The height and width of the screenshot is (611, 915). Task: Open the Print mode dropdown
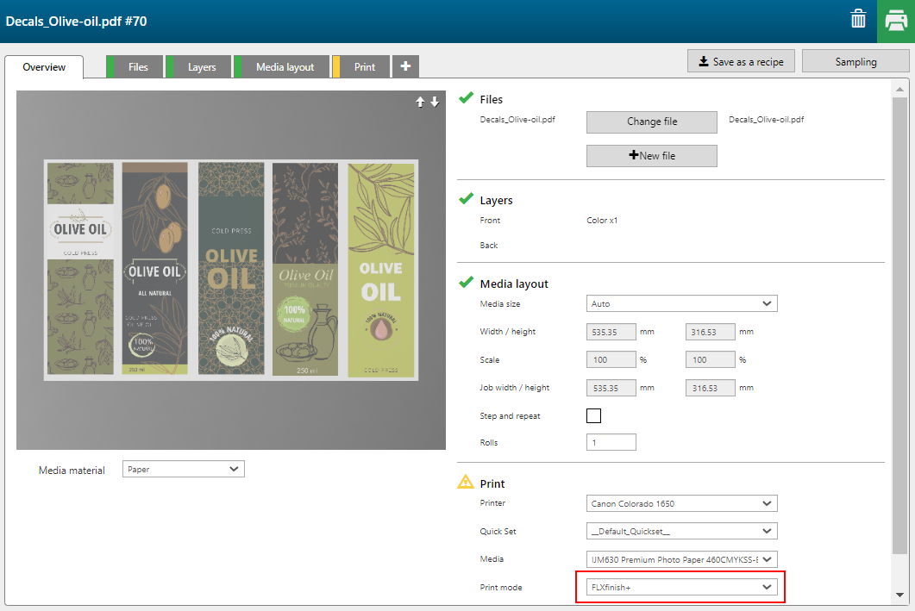pyautogui.click(x=681, y=587)
